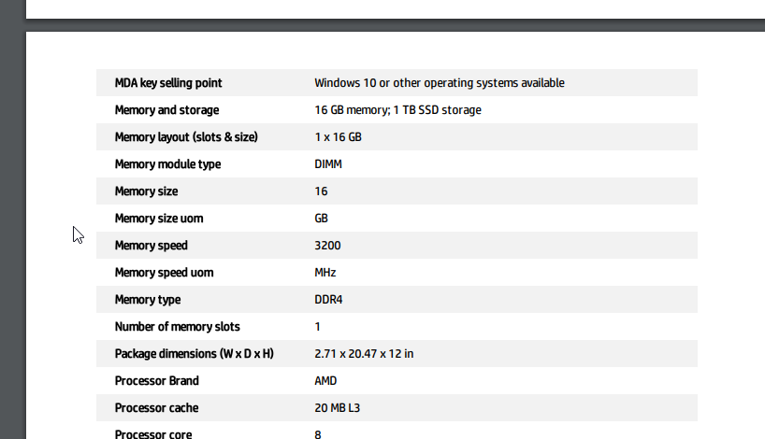This screenshot has width=765, height=439.
Task: Select the 'Memory size uom' label
Action: (x=159, y=219)
